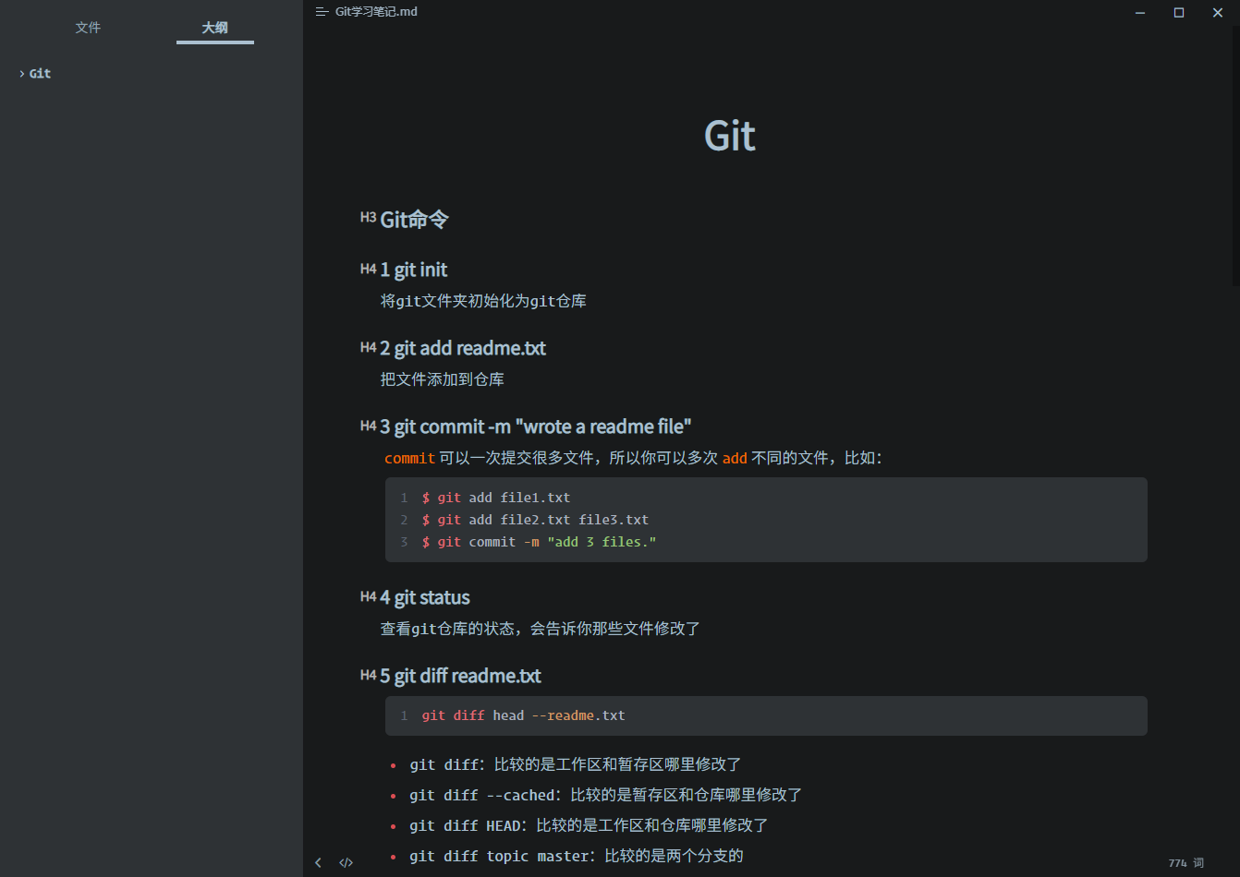This screenshot has height=877, width=1240.
Task: Click bullet git diff HEAD
Action: [589, 825]
